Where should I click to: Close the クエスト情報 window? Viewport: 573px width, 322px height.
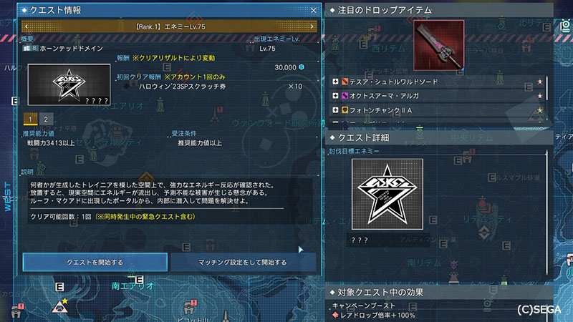[313, 11]
